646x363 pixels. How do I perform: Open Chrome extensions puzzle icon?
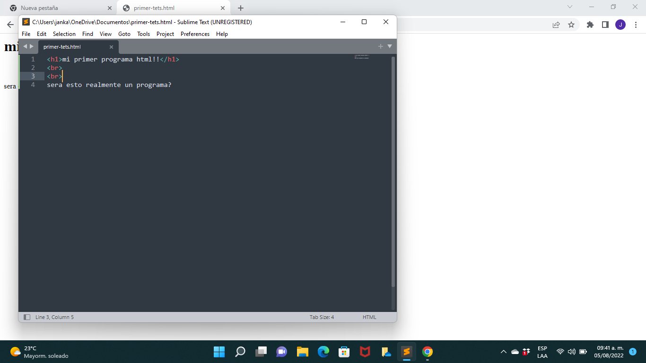[x=590, y=25]
